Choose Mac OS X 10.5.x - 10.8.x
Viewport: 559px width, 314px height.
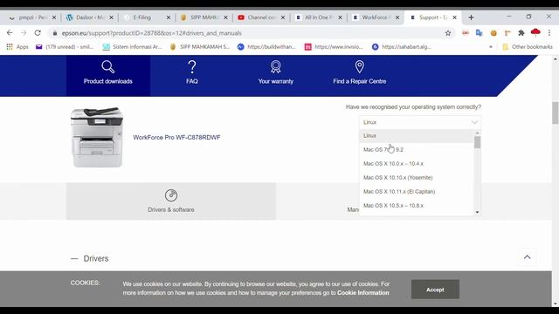[x=417, y=206]
